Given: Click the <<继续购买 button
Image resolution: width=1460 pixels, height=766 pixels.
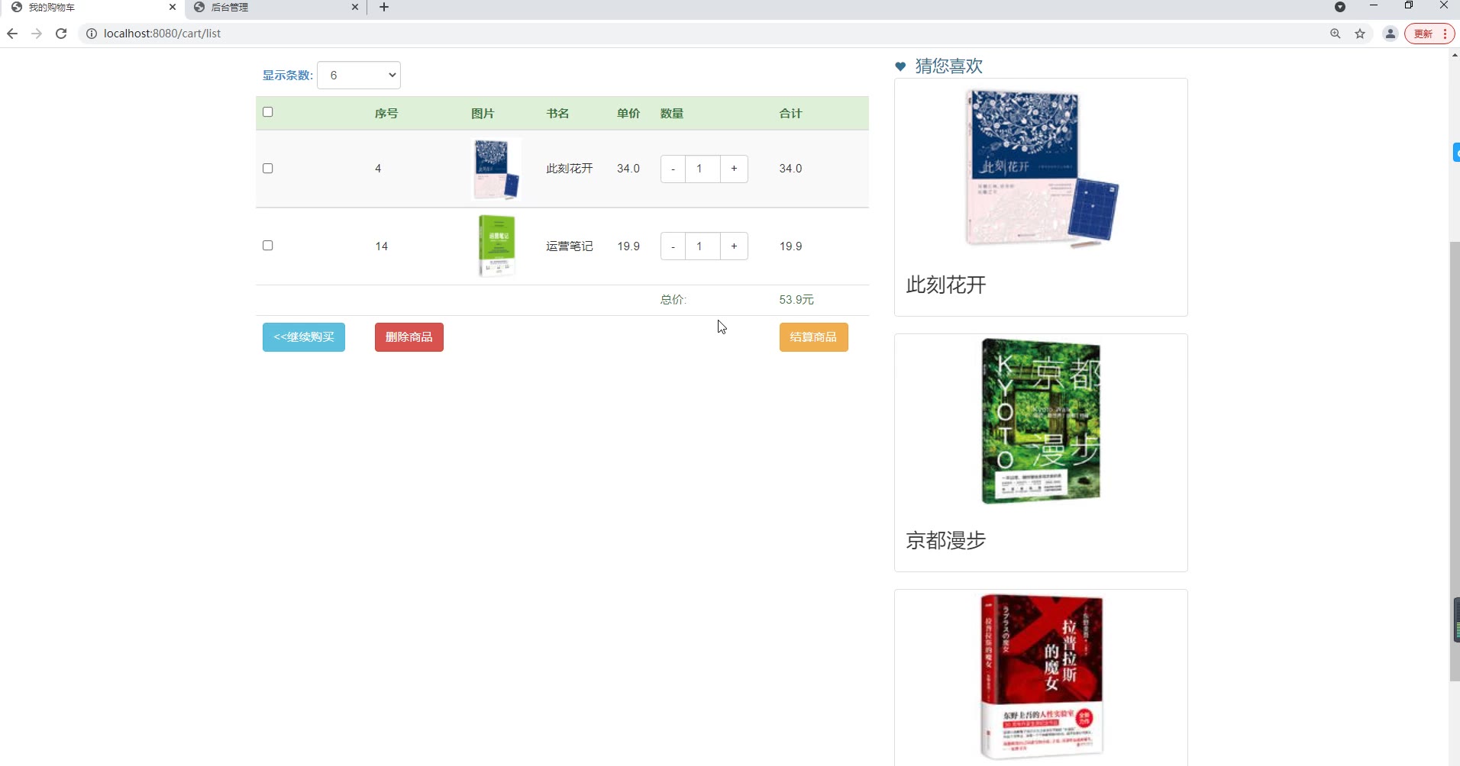Looking at the screenshot, I should [x=304, y=337].
